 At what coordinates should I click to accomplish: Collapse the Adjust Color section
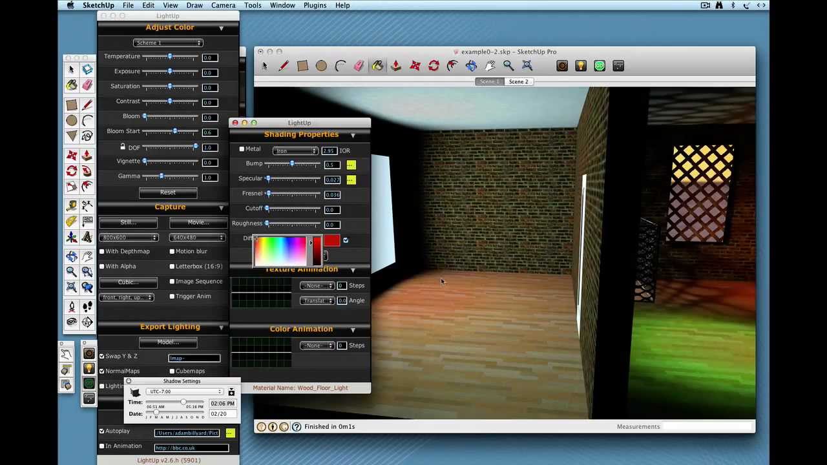[221, 28]
